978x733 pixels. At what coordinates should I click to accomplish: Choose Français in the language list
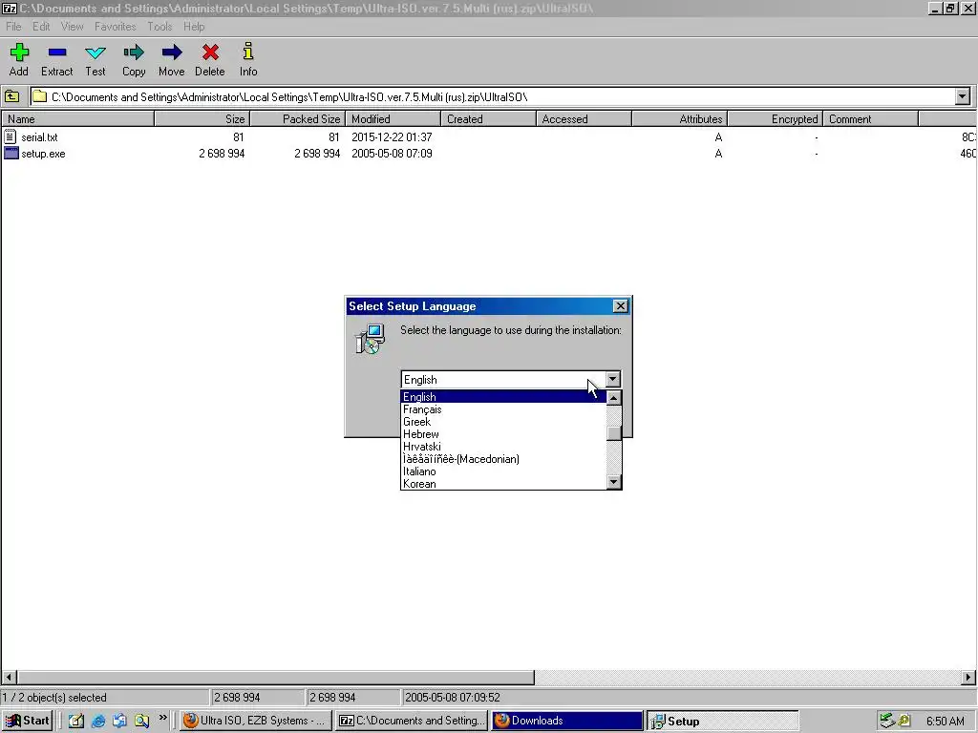[502, 408]
